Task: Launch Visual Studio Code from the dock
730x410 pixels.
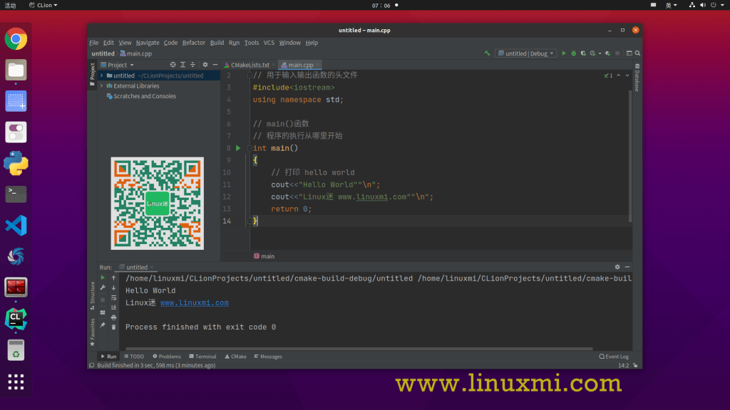Action: pyautogui.click(x=16, y=226)
